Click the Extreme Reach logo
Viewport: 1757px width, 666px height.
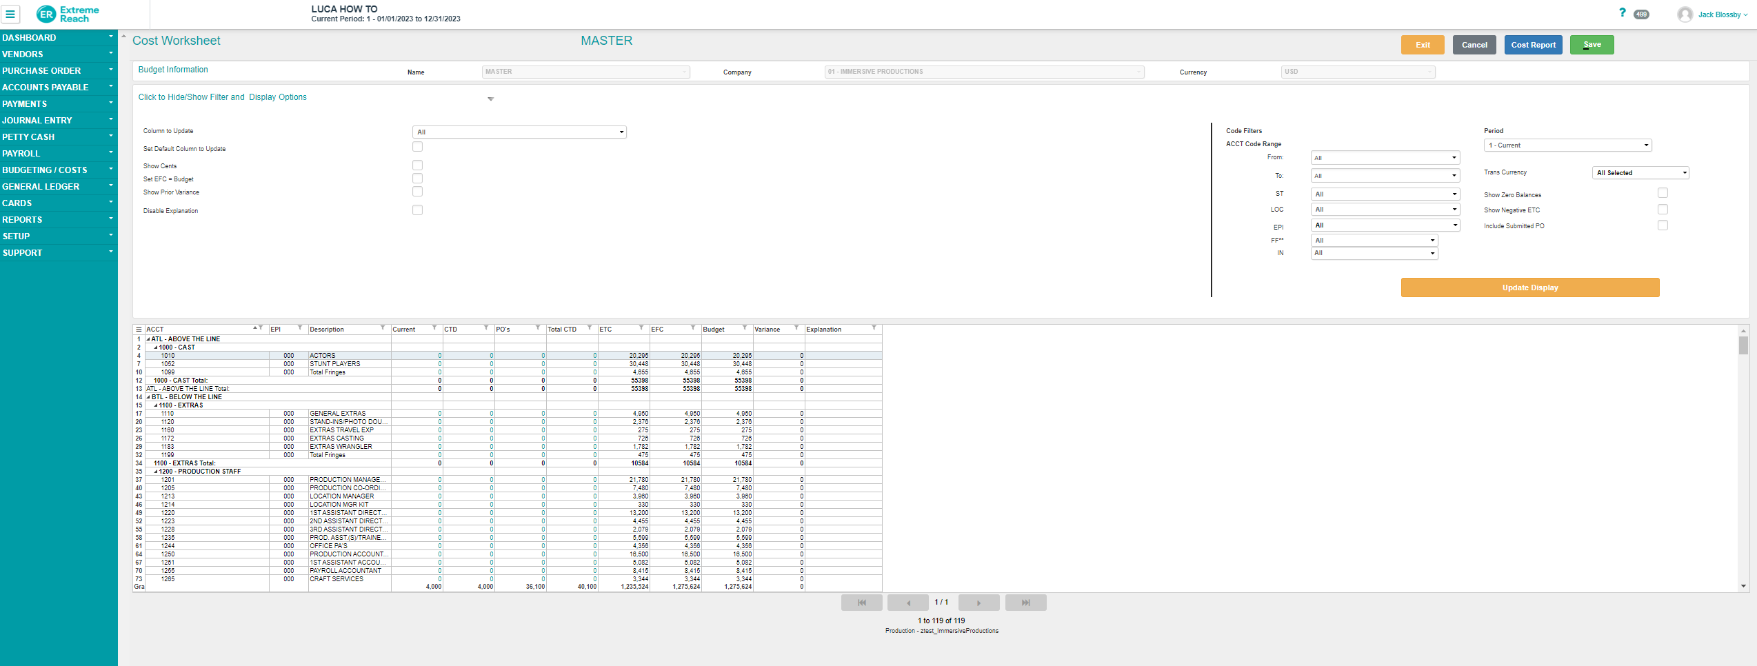tap(68, 14)
